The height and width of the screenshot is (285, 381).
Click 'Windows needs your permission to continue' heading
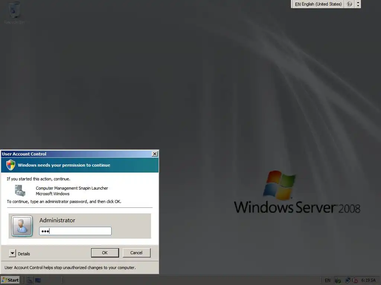(x=64, y=165)
